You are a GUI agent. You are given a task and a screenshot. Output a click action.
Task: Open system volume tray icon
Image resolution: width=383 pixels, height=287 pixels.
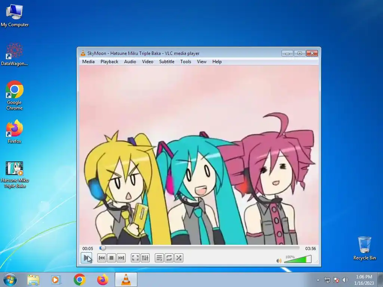point(345,280)
